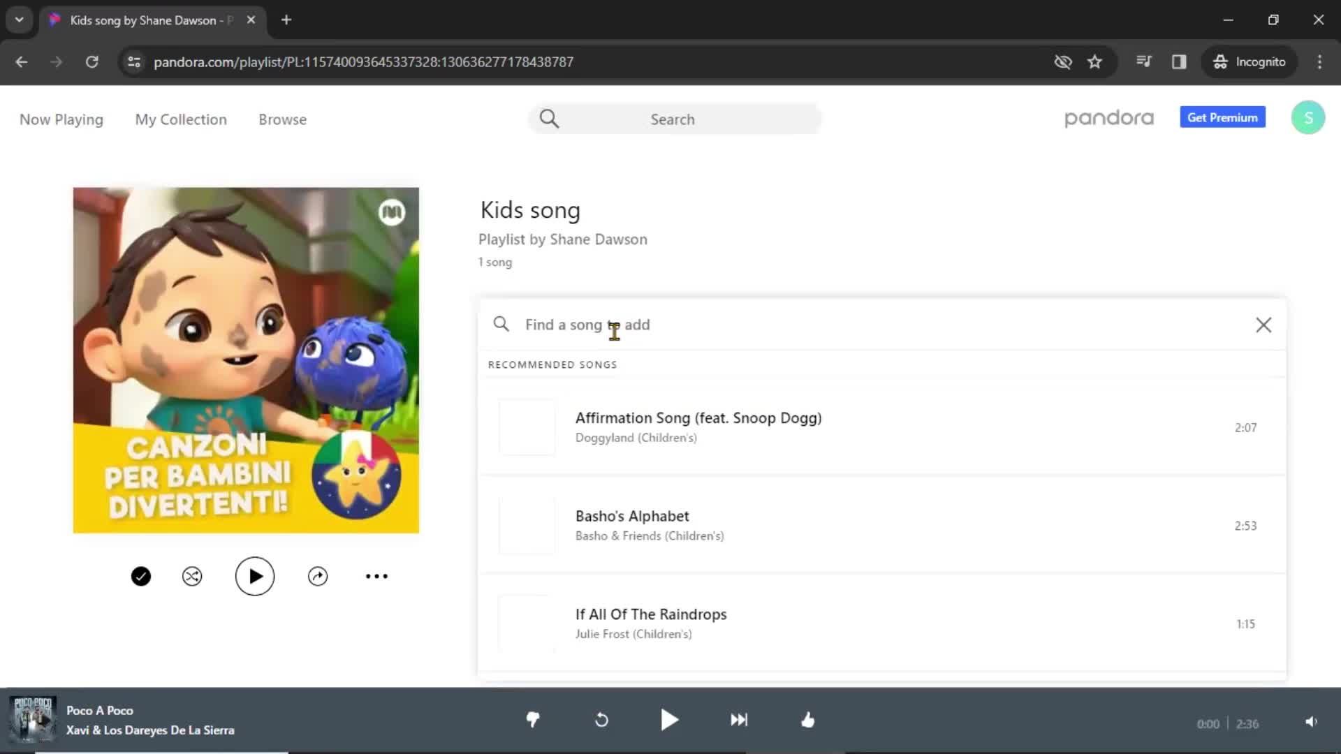Close the Kids song browser tab
The width and height of the screenshot is (1341, 754).
[x=251, y=20]
